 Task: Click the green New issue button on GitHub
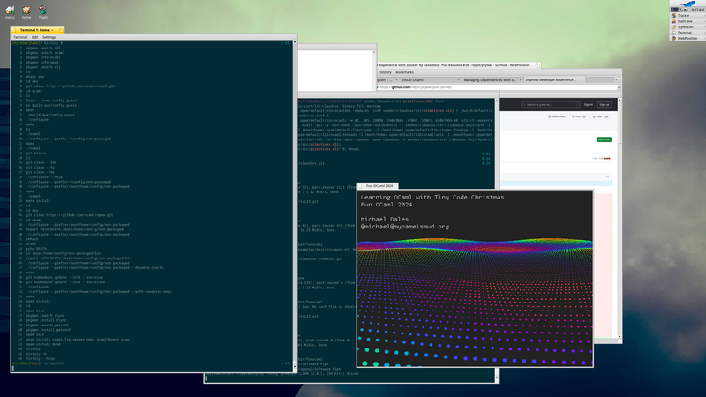(604, 139)
